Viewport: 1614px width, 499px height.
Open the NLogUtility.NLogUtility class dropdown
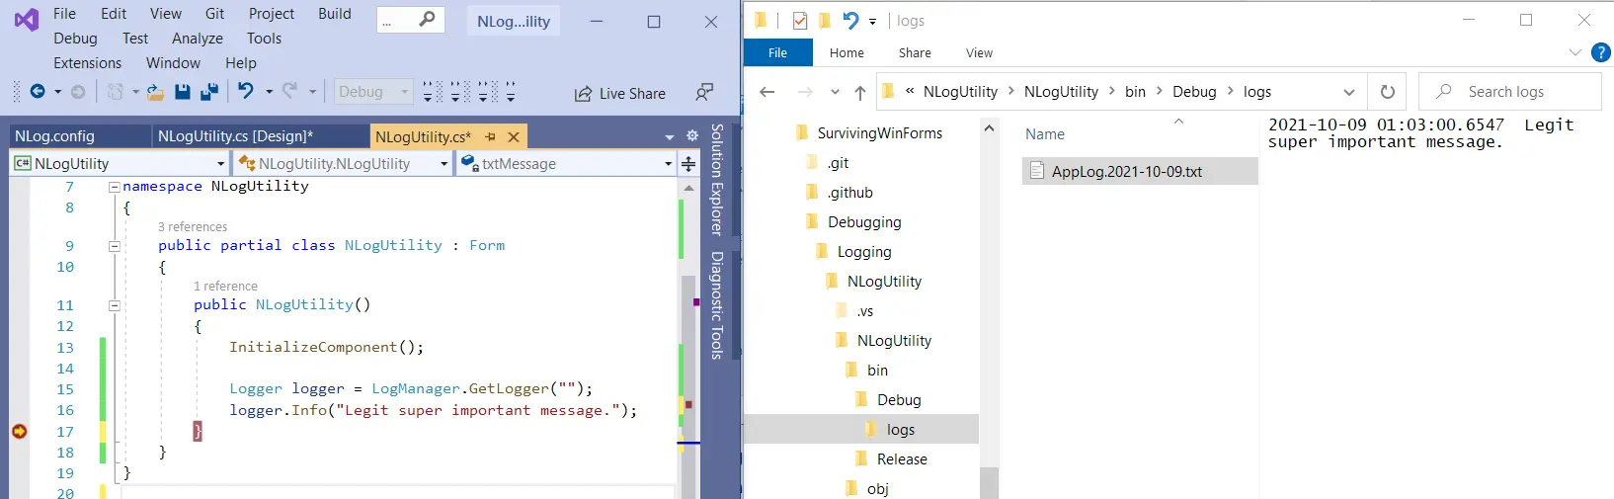444,164
